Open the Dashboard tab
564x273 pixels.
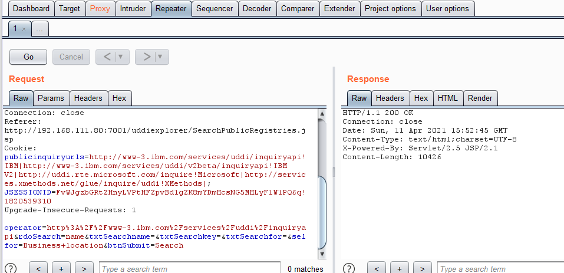coord(31,9)
